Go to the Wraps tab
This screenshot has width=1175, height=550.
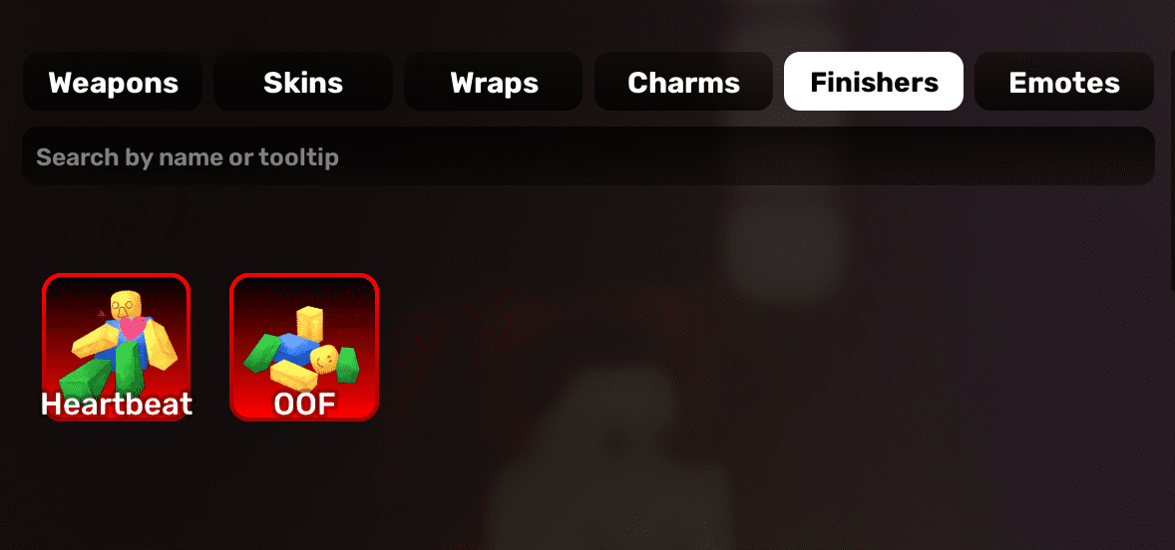click(494, 82)
